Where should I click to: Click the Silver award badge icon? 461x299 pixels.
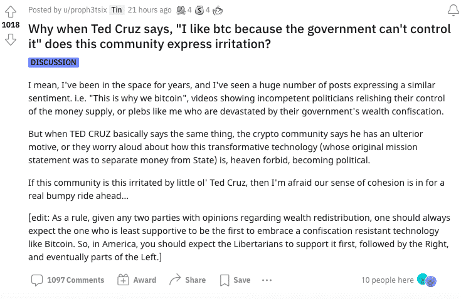click(199, 10)
